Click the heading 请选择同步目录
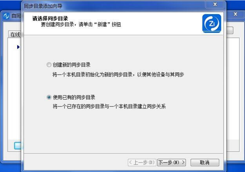 [x=50, y=18]
